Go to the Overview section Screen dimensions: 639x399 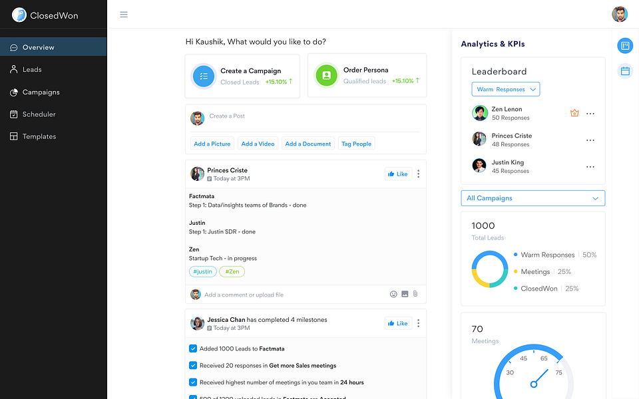click(x=53, y=47)
